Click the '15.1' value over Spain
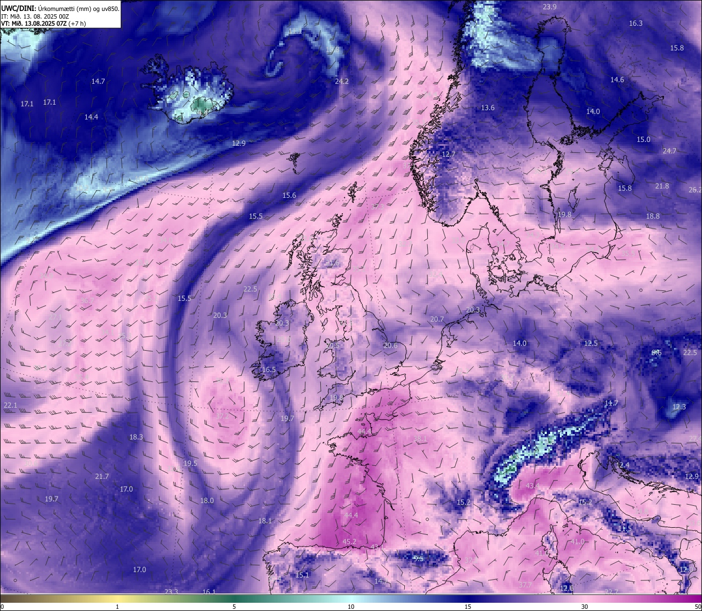The height and width of the screenshot is (611, 702). coord(302,575)
